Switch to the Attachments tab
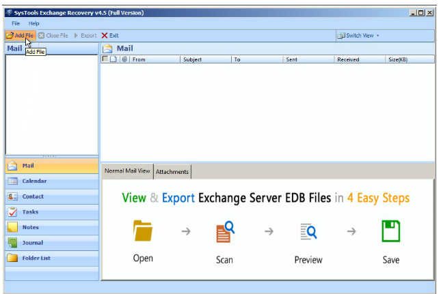The height and width of the screenshot is (294, 441). point(172,172)
